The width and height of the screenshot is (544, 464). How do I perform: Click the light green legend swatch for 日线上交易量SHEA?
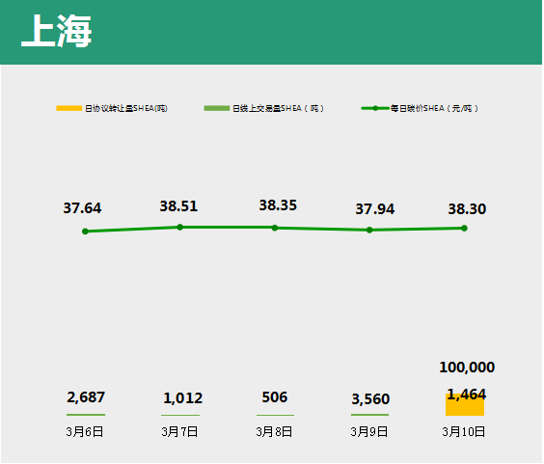click(217, 108)
